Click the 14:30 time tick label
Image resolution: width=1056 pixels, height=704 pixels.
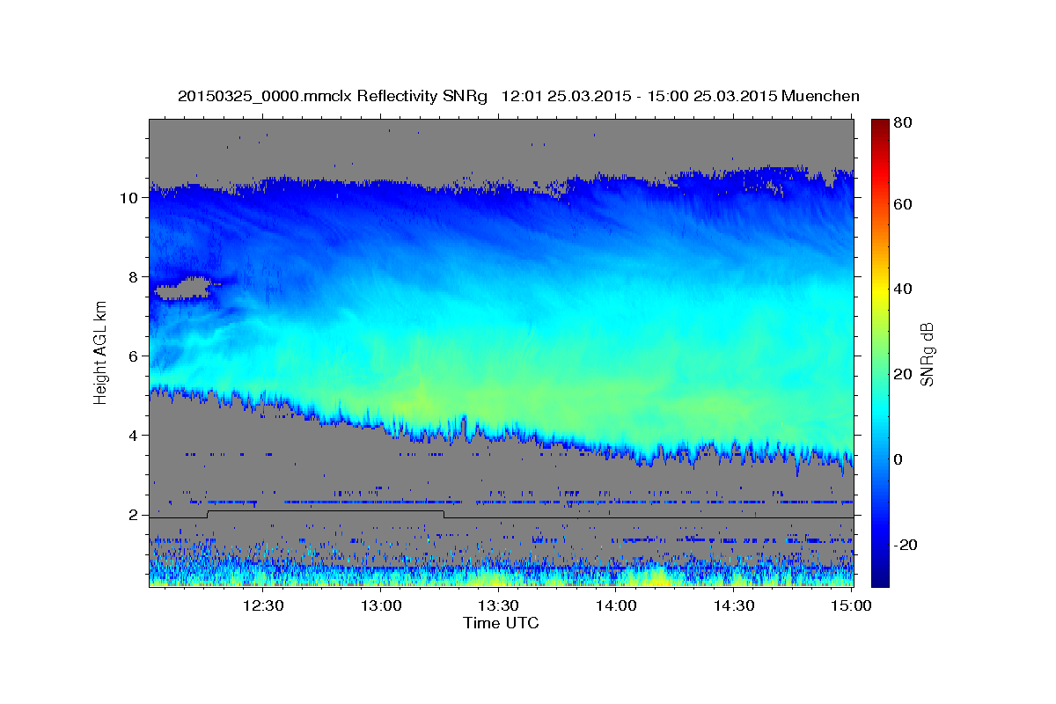733,605
